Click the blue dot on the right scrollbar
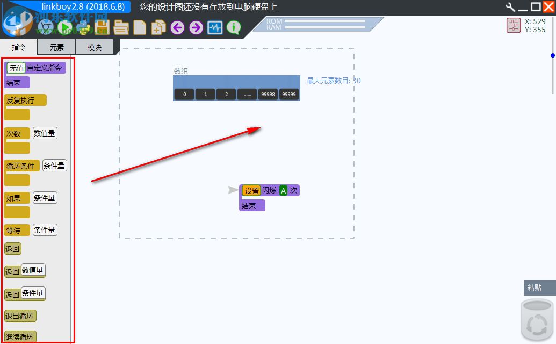This screenshot has width=556, height=344. pyautogui.click(x=552, y=55)
